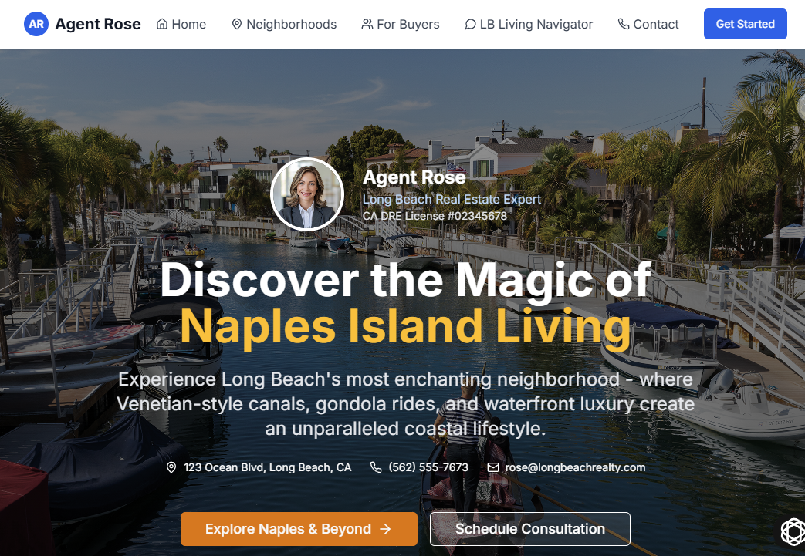Screen dimensions: 805x556
Task: Click the arrow icon on Explore Naples & Beyond
Action: (386, 529)
